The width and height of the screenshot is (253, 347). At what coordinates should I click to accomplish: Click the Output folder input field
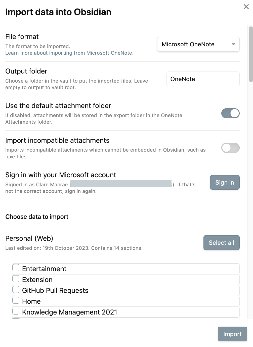(203, 79)
